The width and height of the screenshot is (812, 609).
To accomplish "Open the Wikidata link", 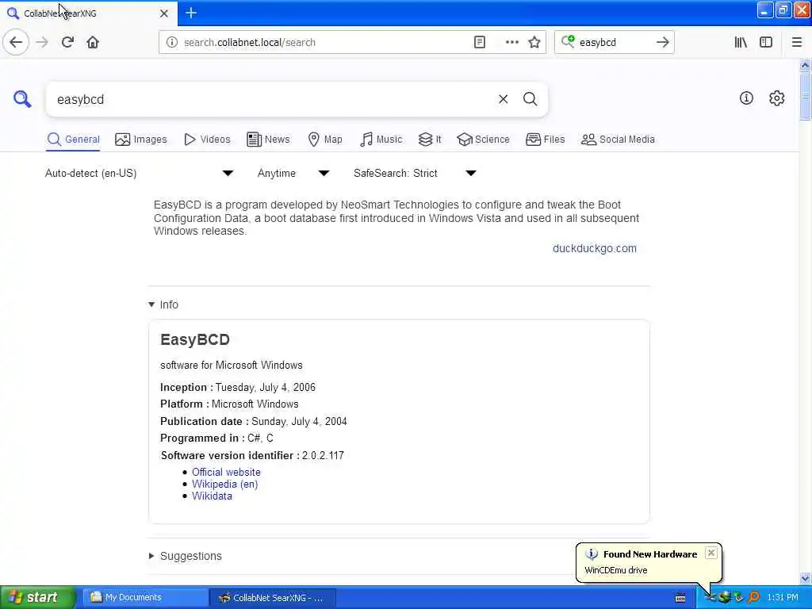I will point(212,496).
